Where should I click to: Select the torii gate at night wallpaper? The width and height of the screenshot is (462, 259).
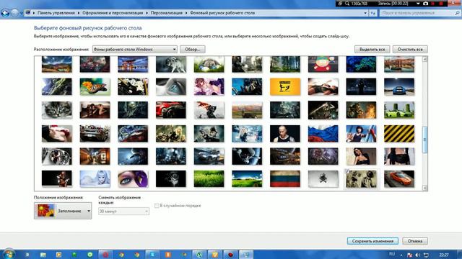pos(133,64)
